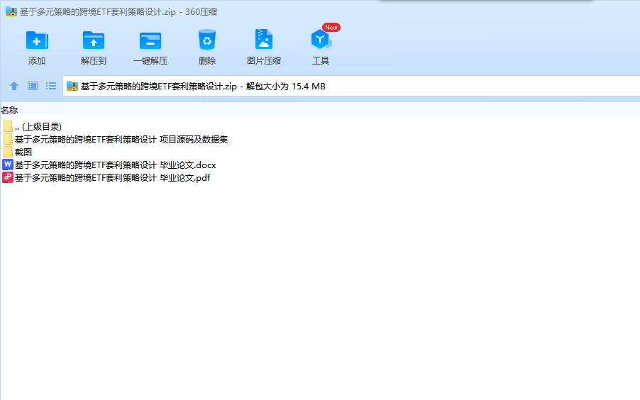
Task: Switch to list view mode icon
Action: point(51,86)
